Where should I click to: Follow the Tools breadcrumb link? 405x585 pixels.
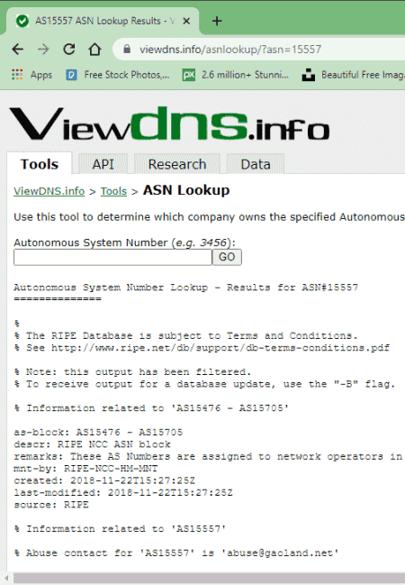(113, 191)
